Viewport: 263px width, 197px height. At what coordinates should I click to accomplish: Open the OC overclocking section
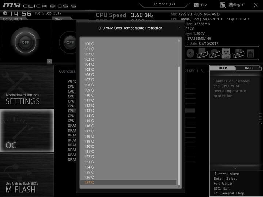pyautogui.click(x=27, y=131)
